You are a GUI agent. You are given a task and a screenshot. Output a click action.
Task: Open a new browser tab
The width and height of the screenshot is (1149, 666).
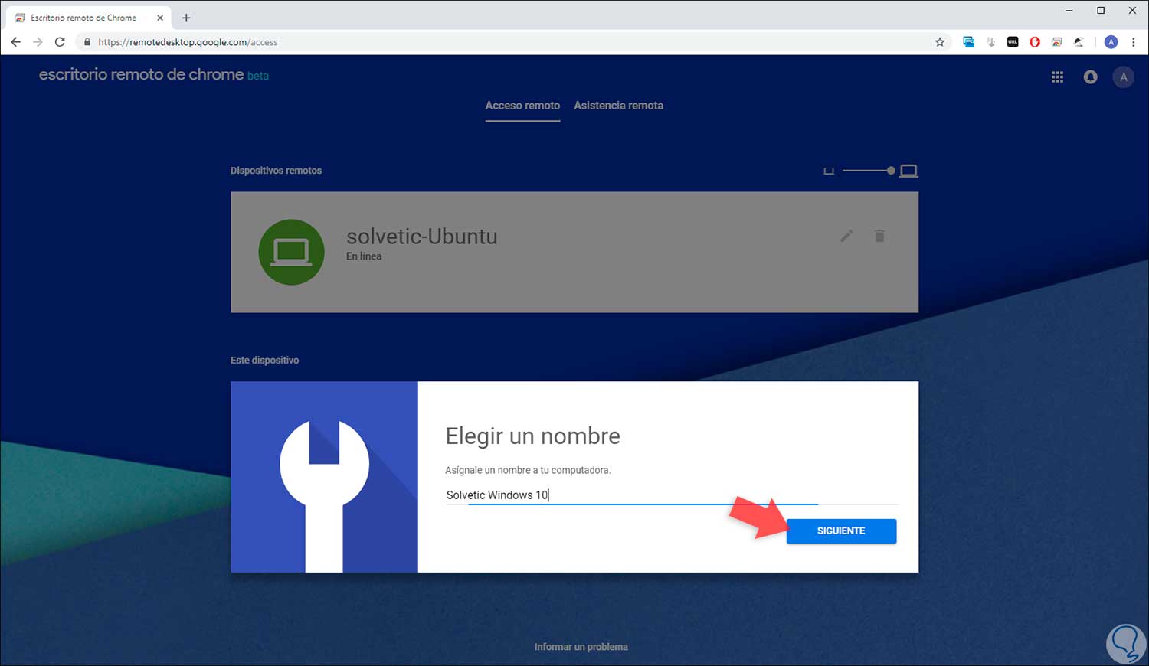tap(186, 18)
